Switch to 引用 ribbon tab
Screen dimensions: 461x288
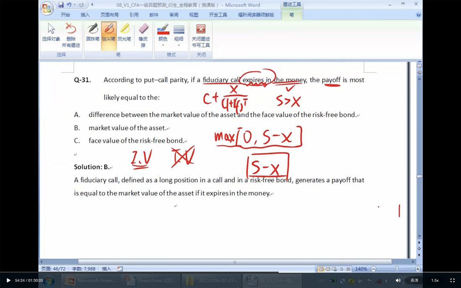[x=134, y=15]
